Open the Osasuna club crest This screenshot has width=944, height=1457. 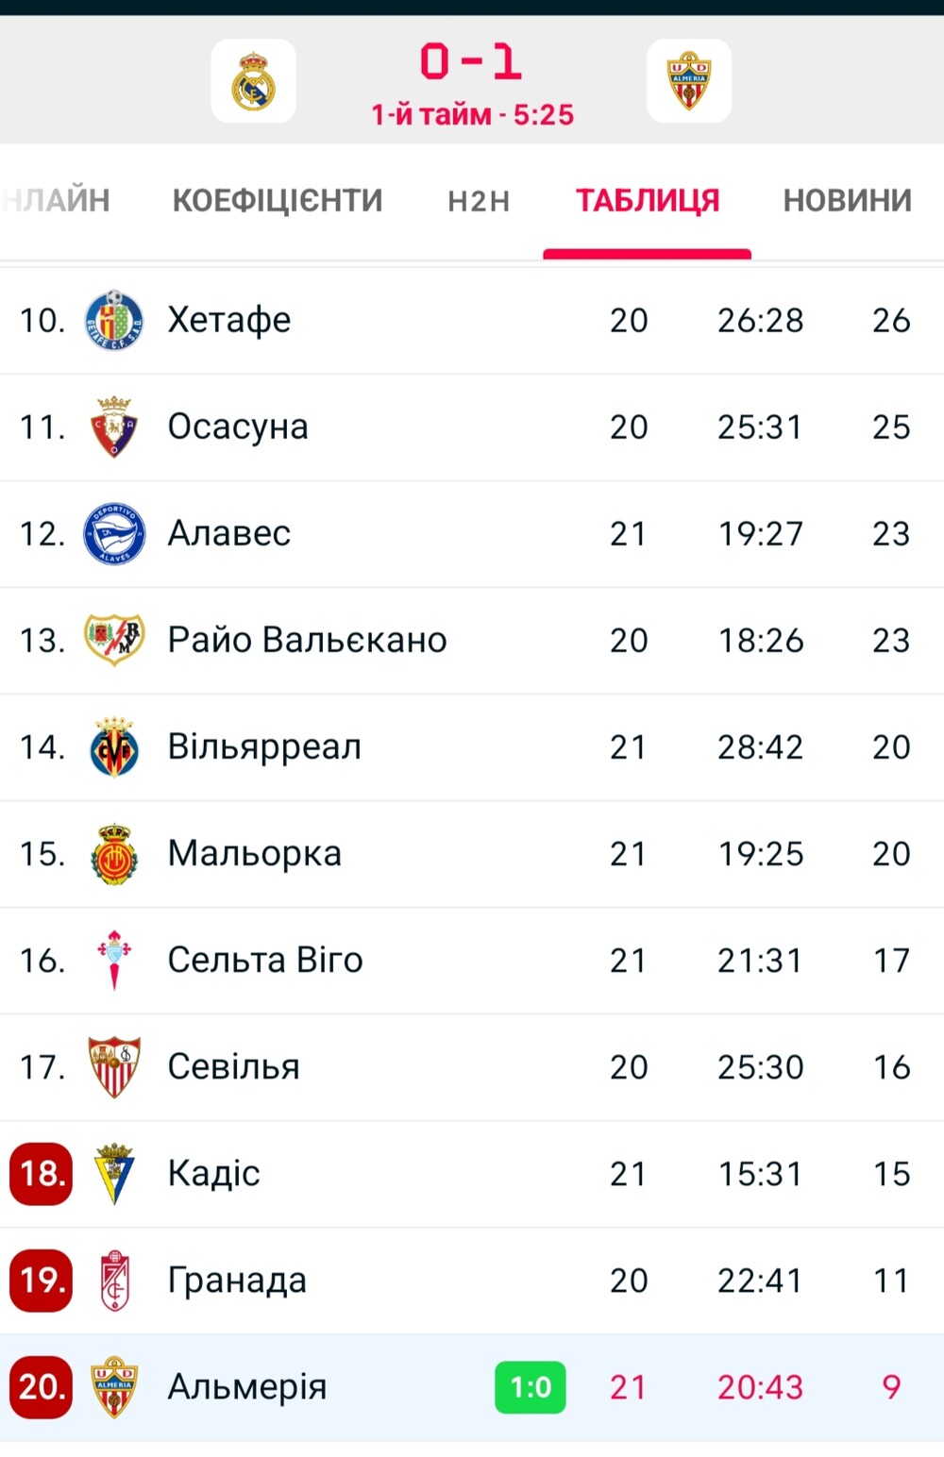pyautogui.click(x=114, y=427)
